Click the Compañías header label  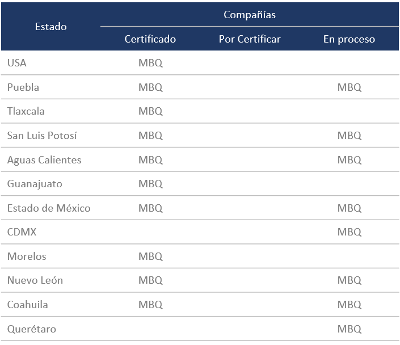pos(250,15)
